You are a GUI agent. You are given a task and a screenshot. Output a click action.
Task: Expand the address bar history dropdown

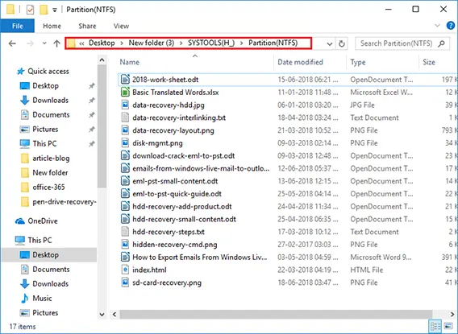330,44
